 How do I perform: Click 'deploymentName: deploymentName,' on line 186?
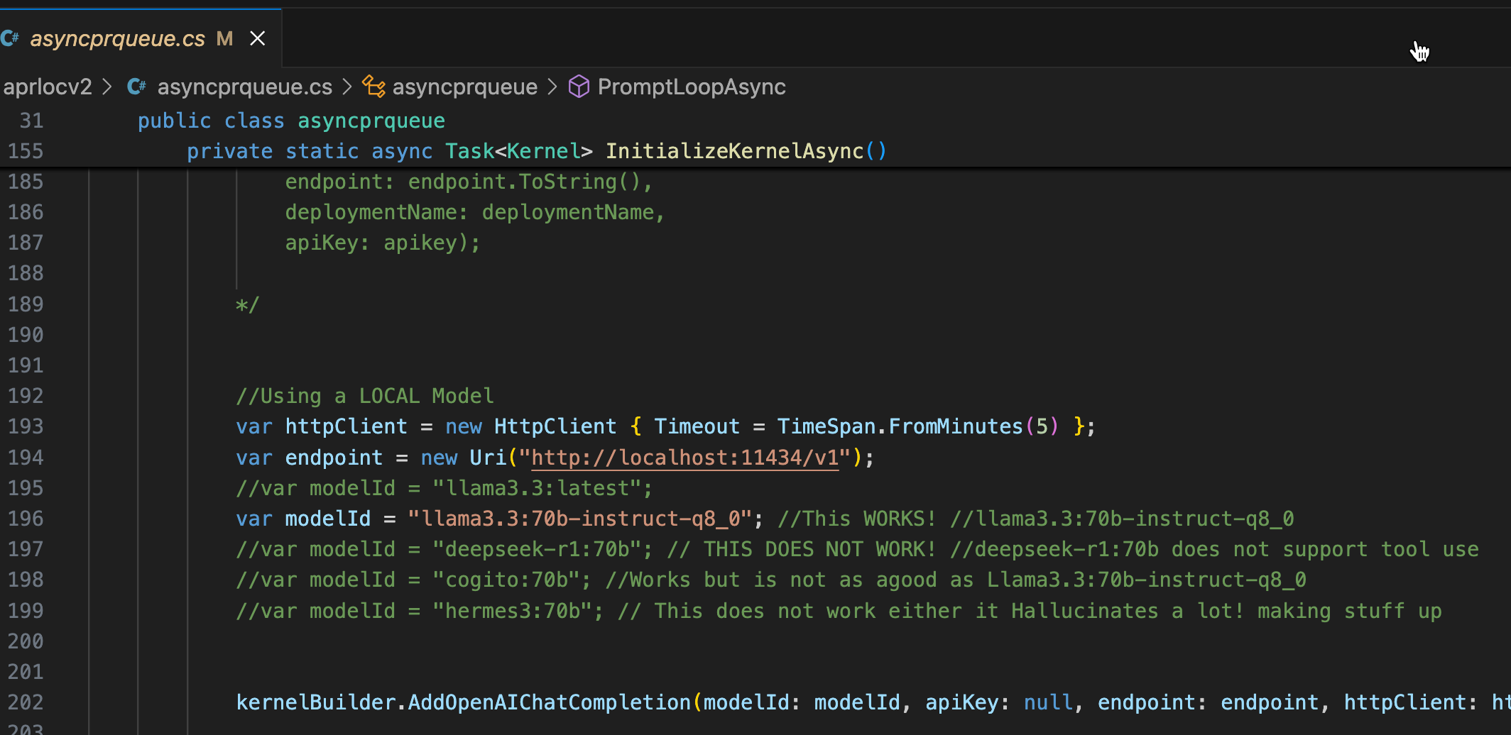coord(475,212)
